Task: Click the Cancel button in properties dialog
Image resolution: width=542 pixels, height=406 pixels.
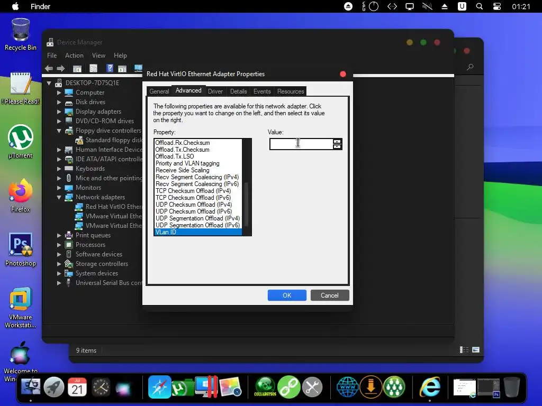Action: pyautogui.click(x=330, y=295)
